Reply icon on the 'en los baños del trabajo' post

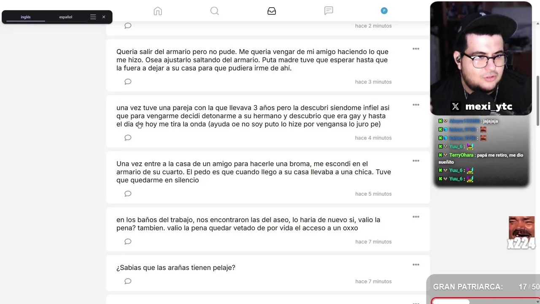pos(128,242)
